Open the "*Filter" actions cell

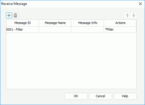pos(120,29)
